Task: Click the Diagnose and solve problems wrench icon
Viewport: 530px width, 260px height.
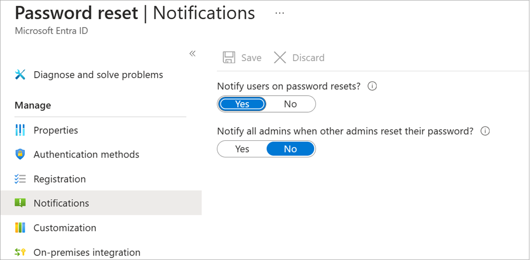Action: 20,74
